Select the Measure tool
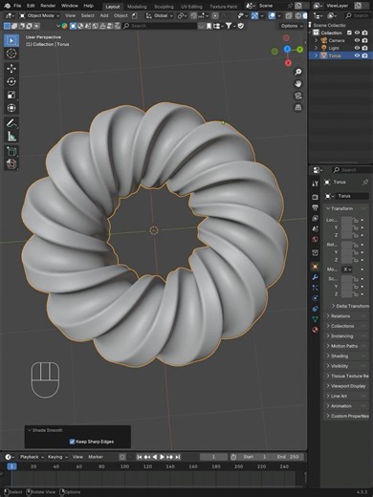Screen dimensions: 373x497 click(11, 136)
